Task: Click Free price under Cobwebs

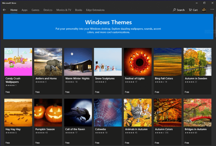Action: pos(97,143)
